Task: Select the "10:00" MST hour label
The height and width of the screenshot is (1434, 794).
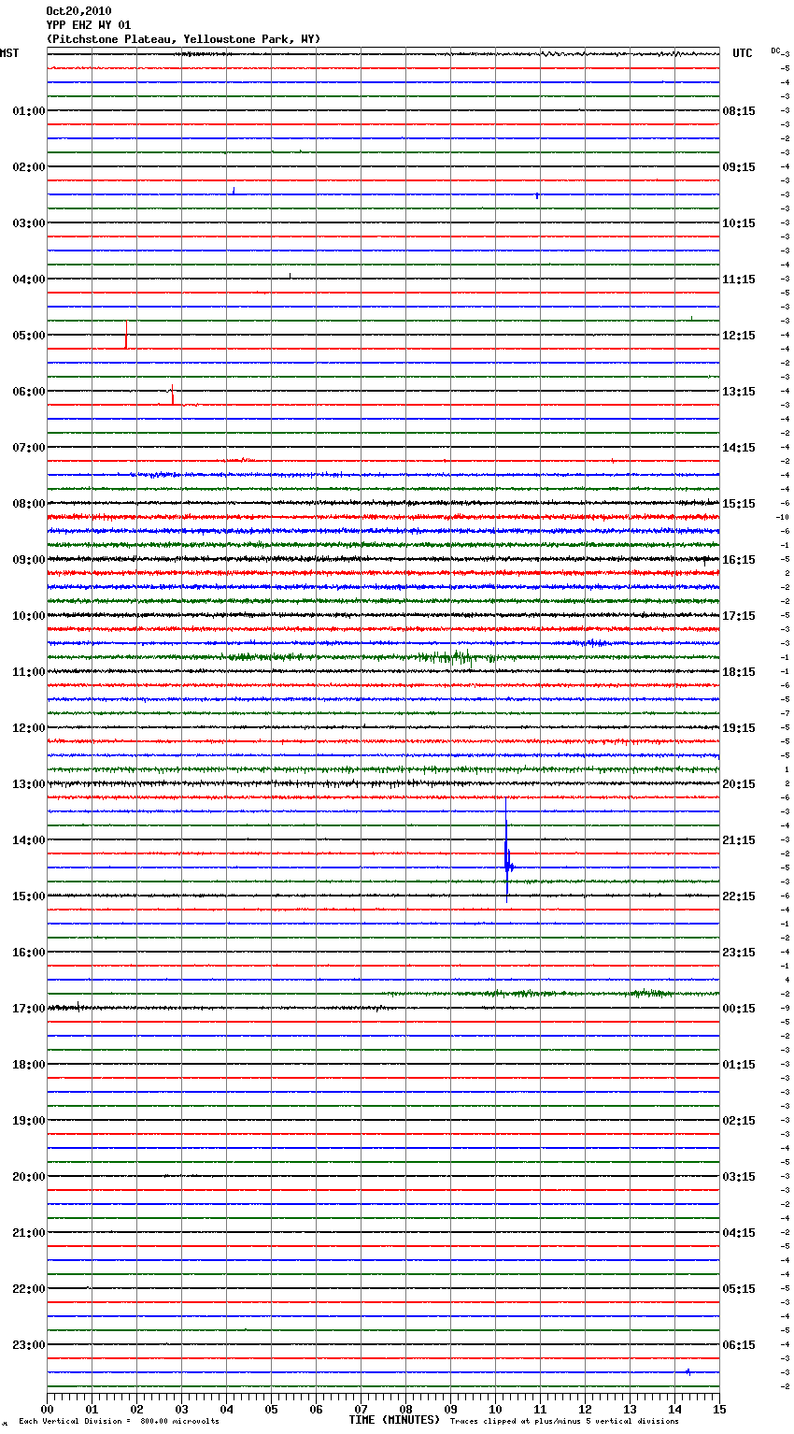Action: (x=29, y=616)
